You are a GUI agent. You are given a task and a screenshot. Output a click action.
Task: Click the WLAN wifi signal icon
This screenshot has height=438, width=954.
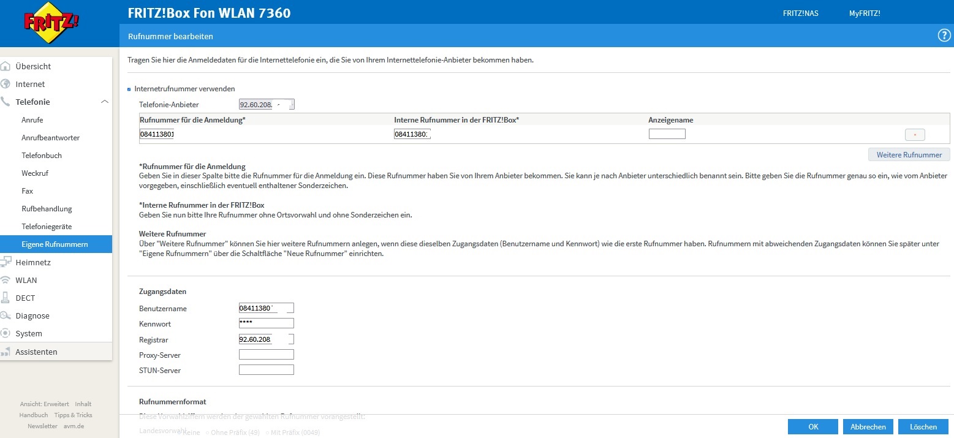tap(6, 280)
